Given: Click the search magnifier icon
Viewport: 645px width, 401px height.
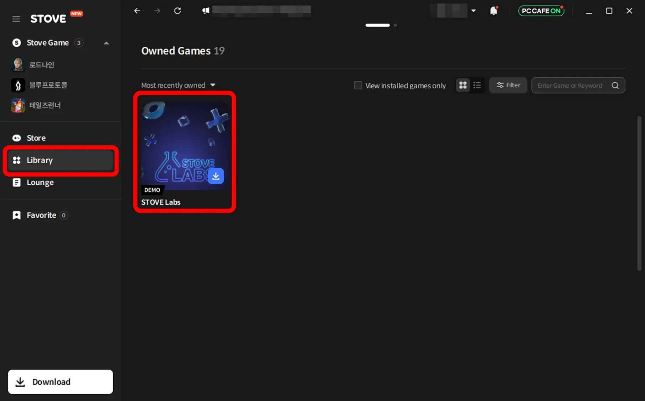Looking at the screenshot, I should 615,86.
